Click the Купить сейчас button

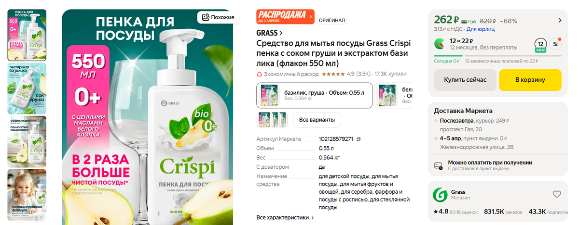[x=465, y=80]
